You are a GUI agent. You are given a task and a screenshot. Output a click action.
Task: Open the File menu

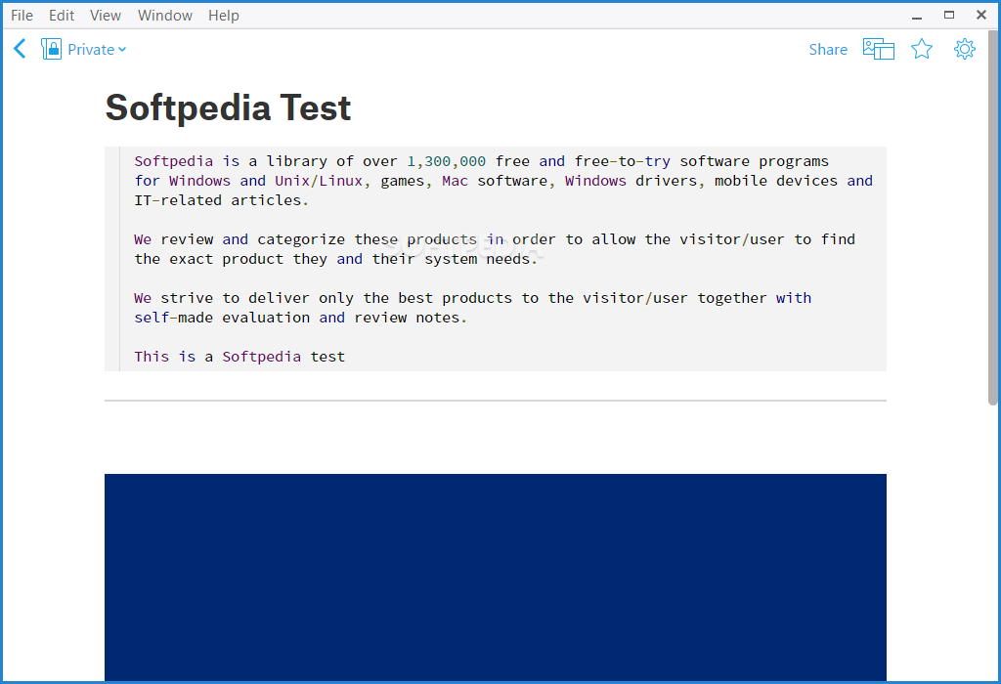(22, 16)
